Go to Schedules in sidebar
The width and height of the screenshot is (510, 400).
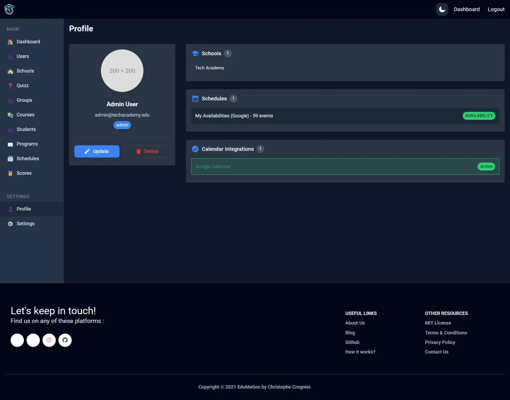[32, 159]
